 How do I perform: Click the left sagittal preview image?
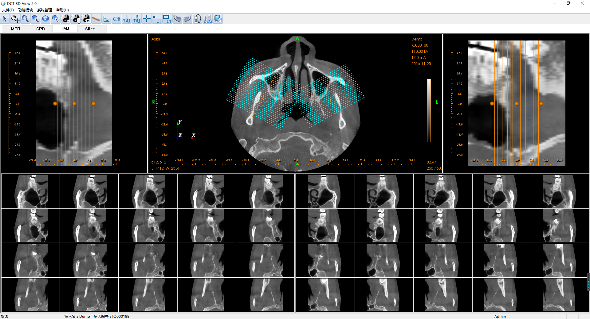pyautogui.click(x=74, y=103)
